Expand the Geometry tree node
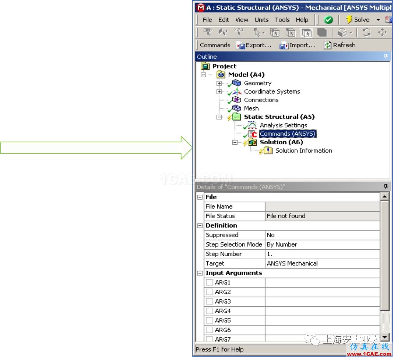 pos(219,83)
